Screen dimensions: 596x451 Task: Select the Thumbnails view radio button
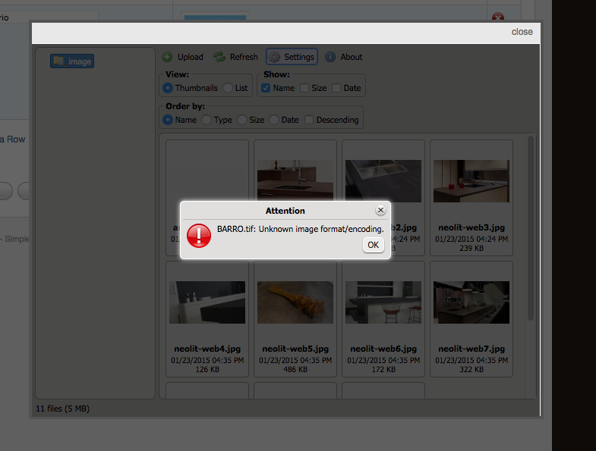[168, 88]
